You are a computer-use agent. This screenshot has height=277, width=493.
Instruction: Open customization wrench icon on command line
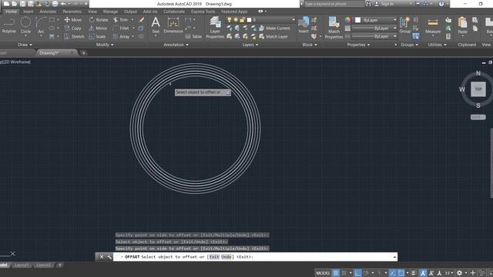coord(109,257)
